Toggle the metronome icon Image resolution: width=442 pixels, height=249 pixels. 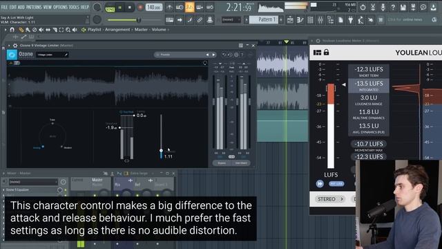[x=169, y=8]
